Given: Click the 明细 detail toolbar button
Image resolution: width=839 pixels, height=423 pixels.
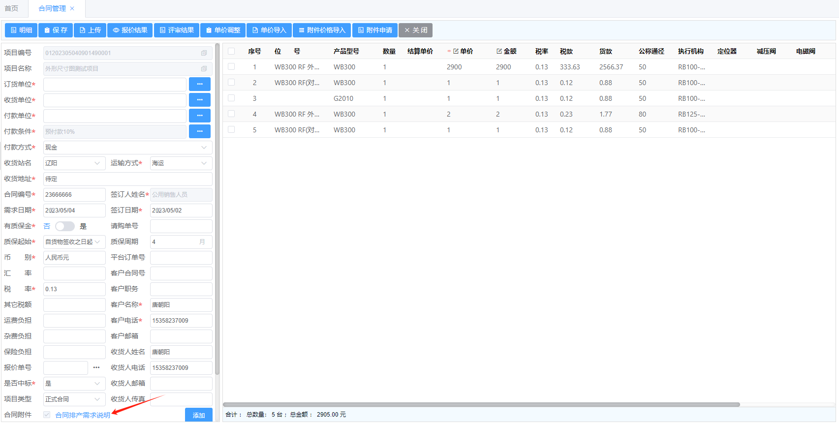Looking at the screenshot, I should pos(21,30).
